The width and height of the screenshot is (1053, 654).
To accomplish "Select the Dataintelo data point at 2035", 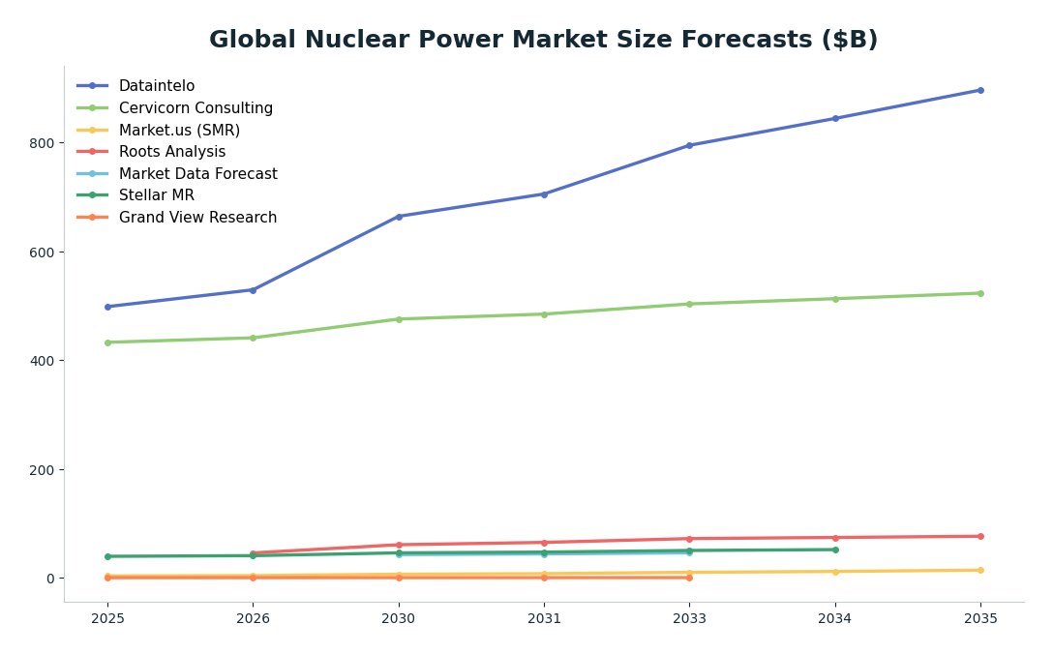I will click(980, 90).
